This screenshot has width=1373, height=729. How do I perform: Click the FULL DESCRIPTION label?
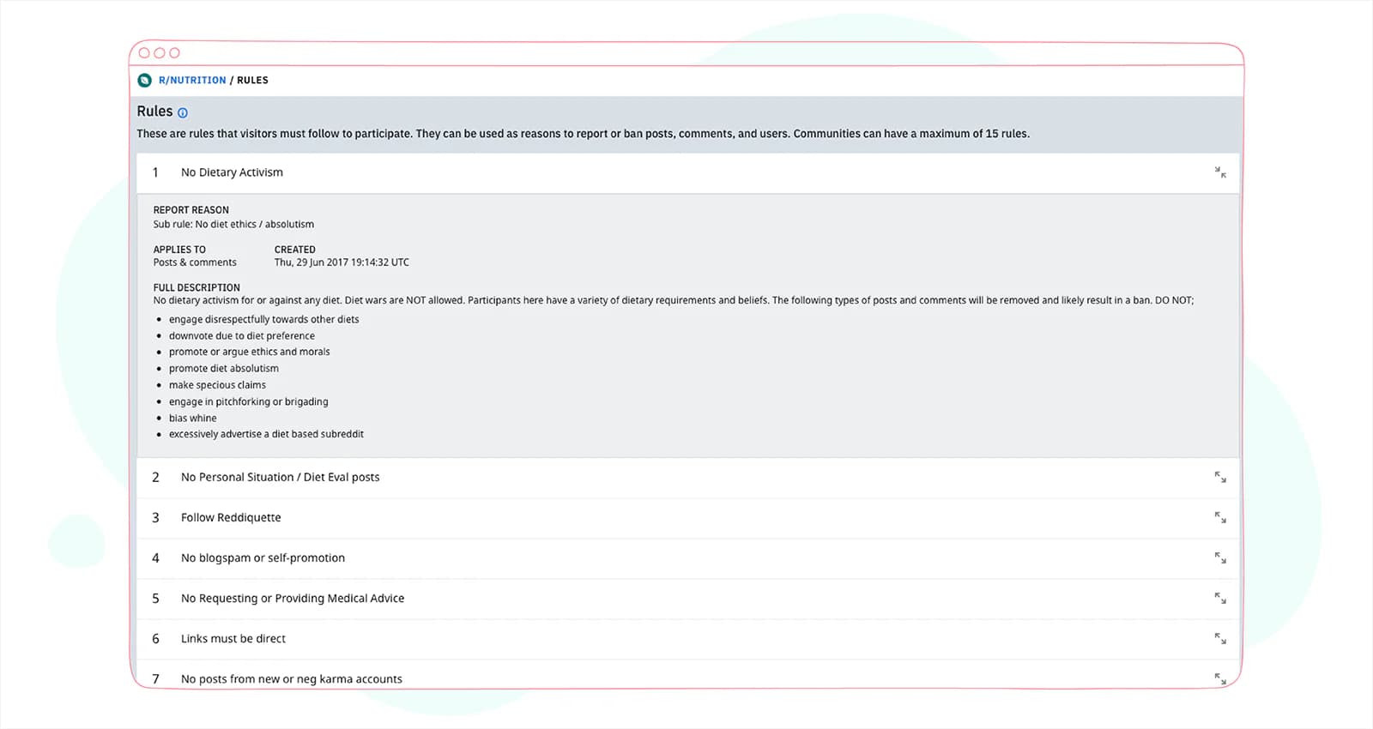click(x=197, y=287)
